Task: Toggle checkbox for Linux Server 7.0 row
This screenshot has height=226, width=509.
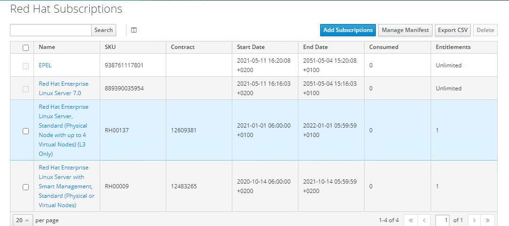Action: pyautogui.click(x=25, y=89)
